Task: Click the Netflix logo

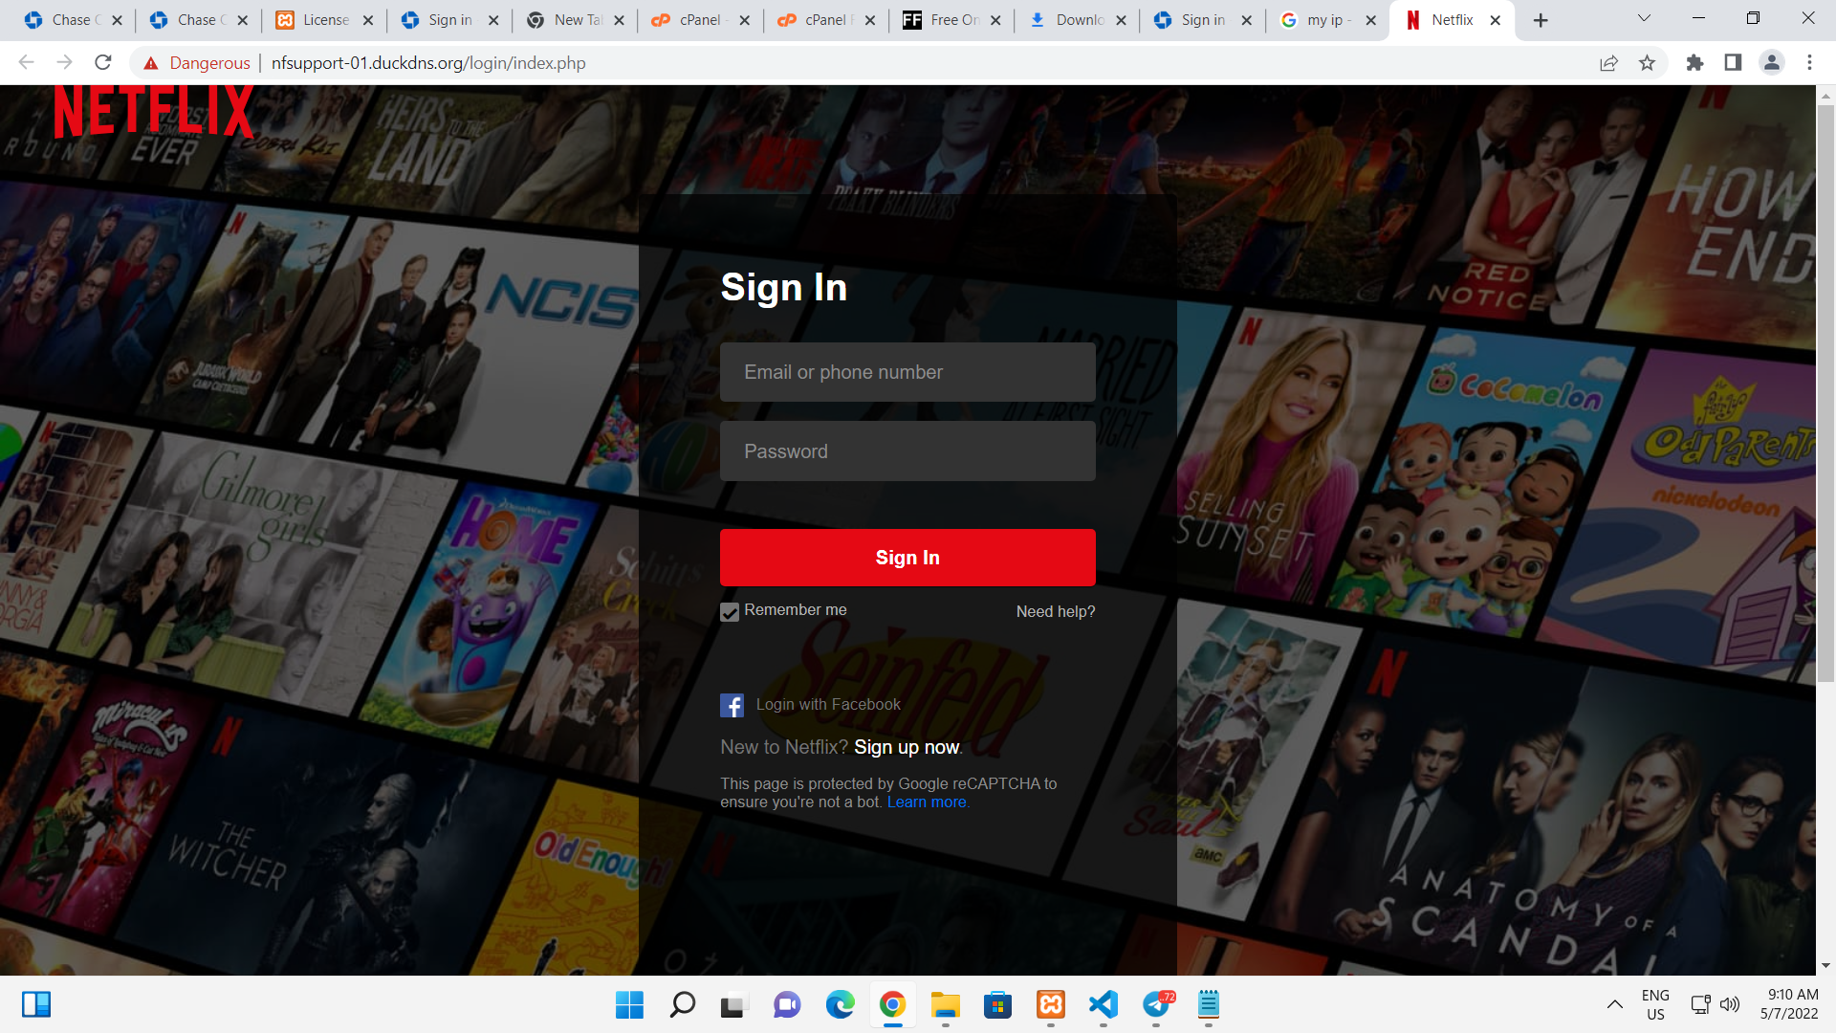Action: pyautogui.click(x=154, y=112)
